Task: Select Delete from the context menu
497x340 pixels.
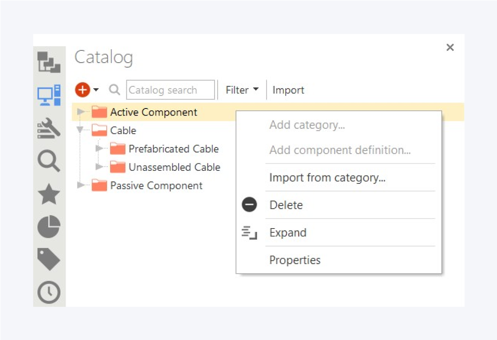Action: coord(286,205)
